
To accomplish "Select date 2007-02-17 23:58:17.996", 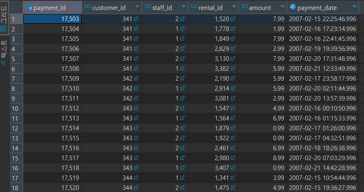I will click(x=323, y=79).
